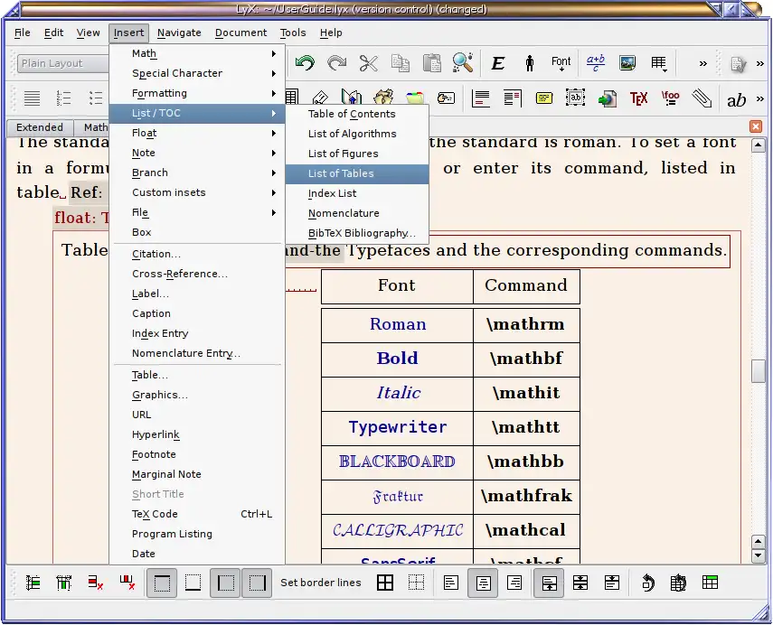
Task: Open the Document menu
Action: pos(240,33)
